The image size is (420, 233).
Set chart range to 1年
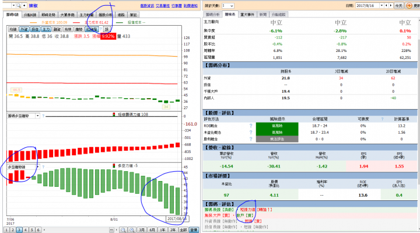(163, 229)
